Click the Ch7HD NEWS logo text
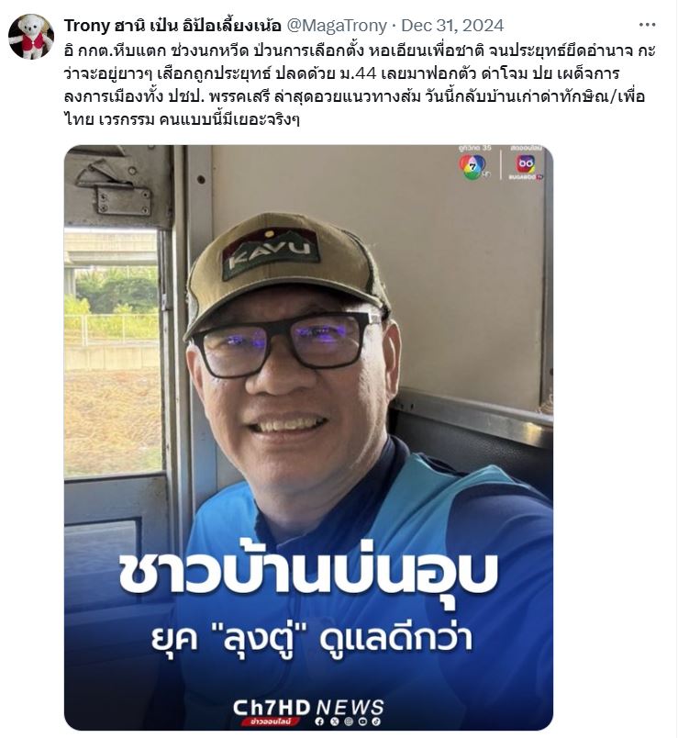 coord(308,708)
